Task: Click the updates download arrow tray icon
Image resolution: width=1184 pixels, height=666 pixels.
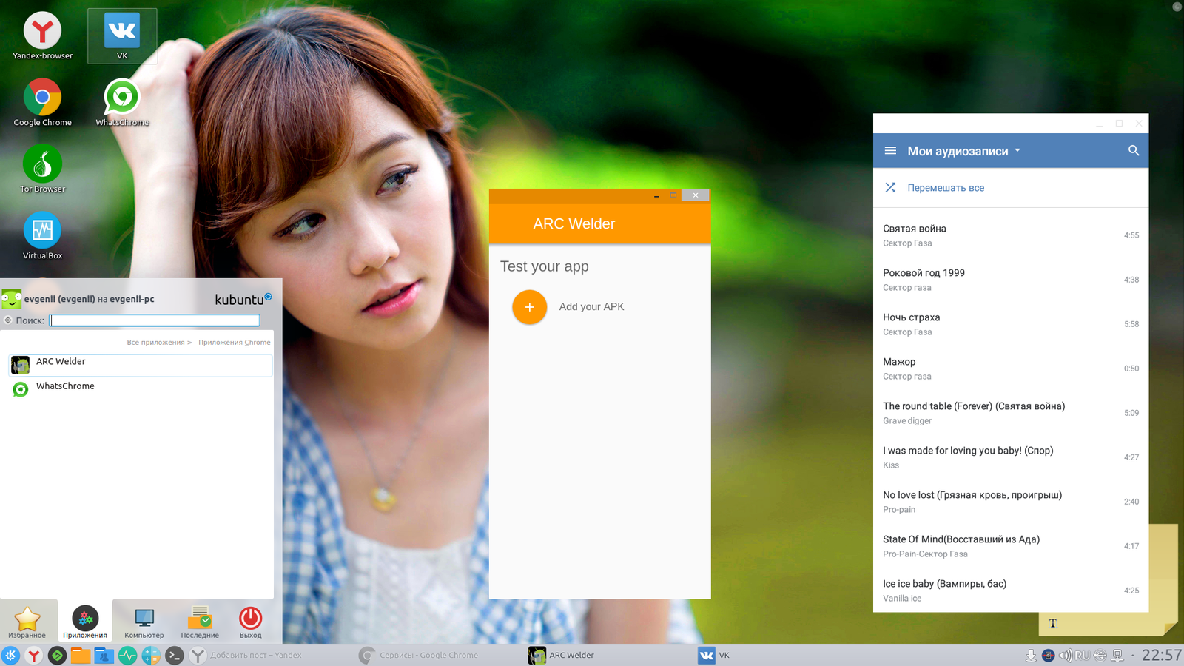Action: pyautogui.click(x=1030, y=655)
